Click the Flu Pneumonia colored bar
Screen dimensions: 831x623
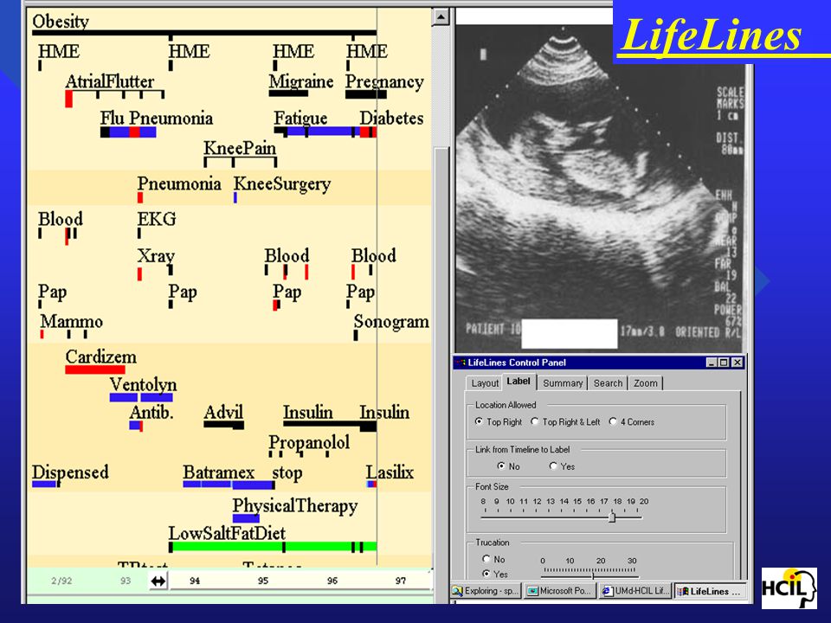tap(128, 132)
